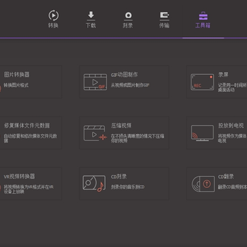This screenshot has width=247, height=247.
Task: Click the description under 投放到电视
Action: coord(233,139)
